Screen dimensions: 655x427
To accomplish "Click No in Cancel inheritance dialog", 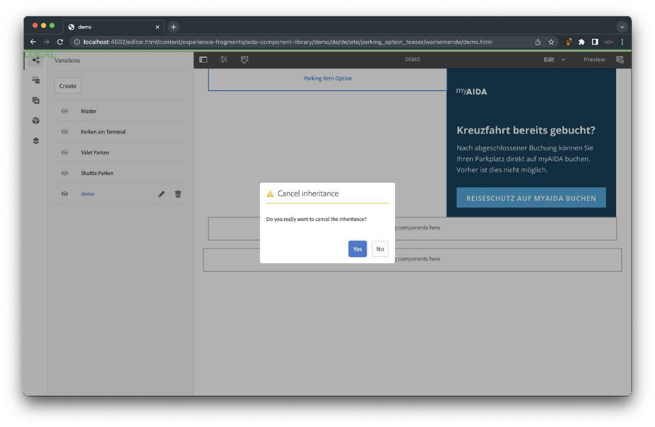I will click(380, 249).
